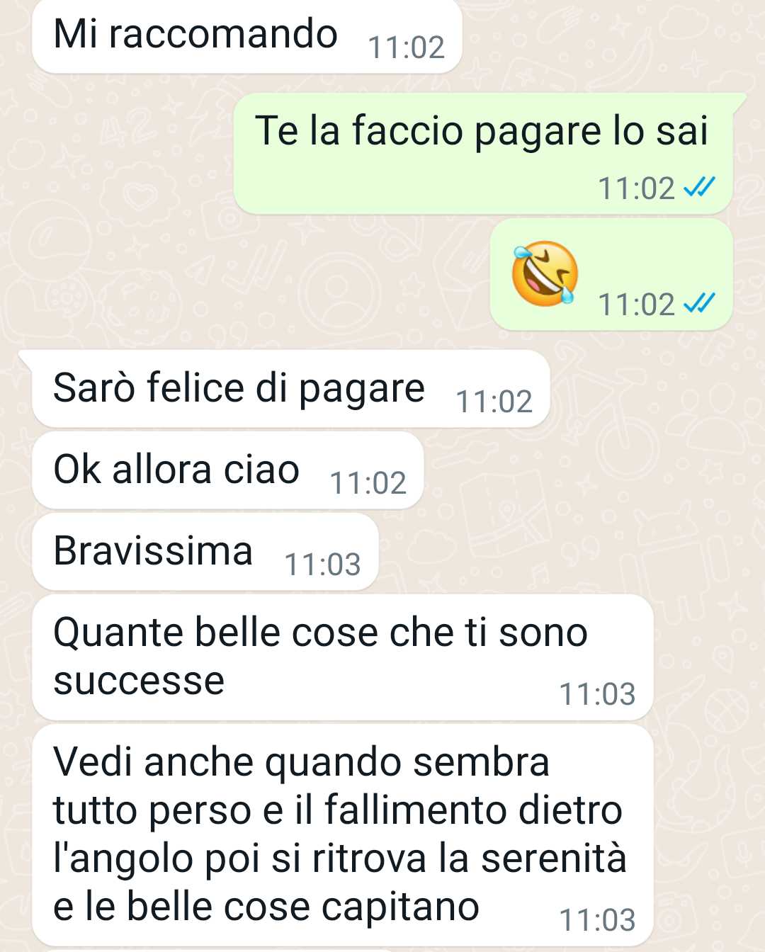The width and height of the screenshot is (765, 952).
Task: Tap the 'Ok allora ciao' message
Action: [x=227, y=470]
